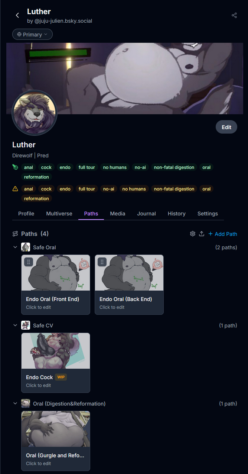248x474 pixels.
Task: Open the Primary visibility dropdown
Action: (32, 34)
